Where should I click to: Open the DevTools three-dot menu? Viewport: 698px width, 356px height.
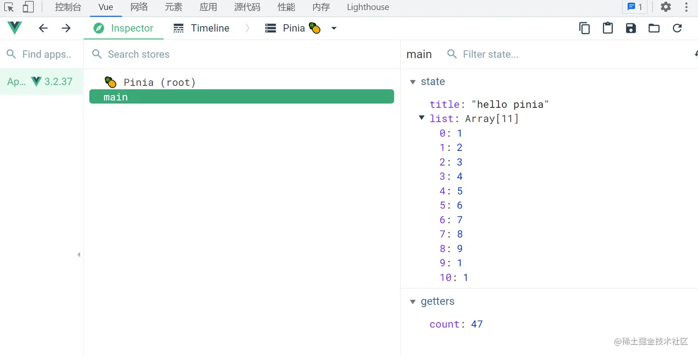pos(686,7)
